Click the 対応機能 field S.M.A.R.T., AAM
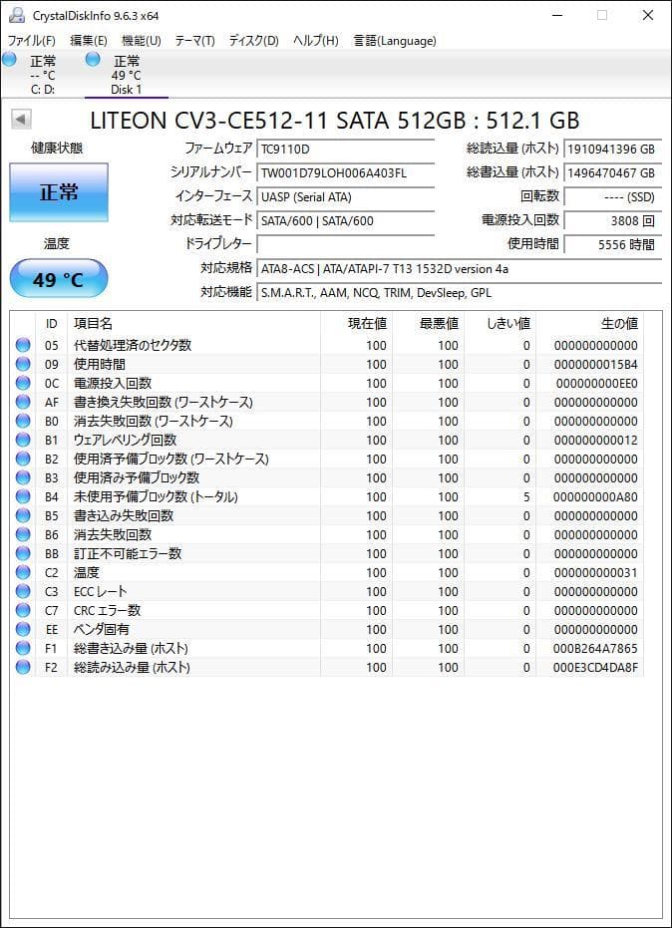Viewport: 672px width, 928px height. tap(460, 292)
